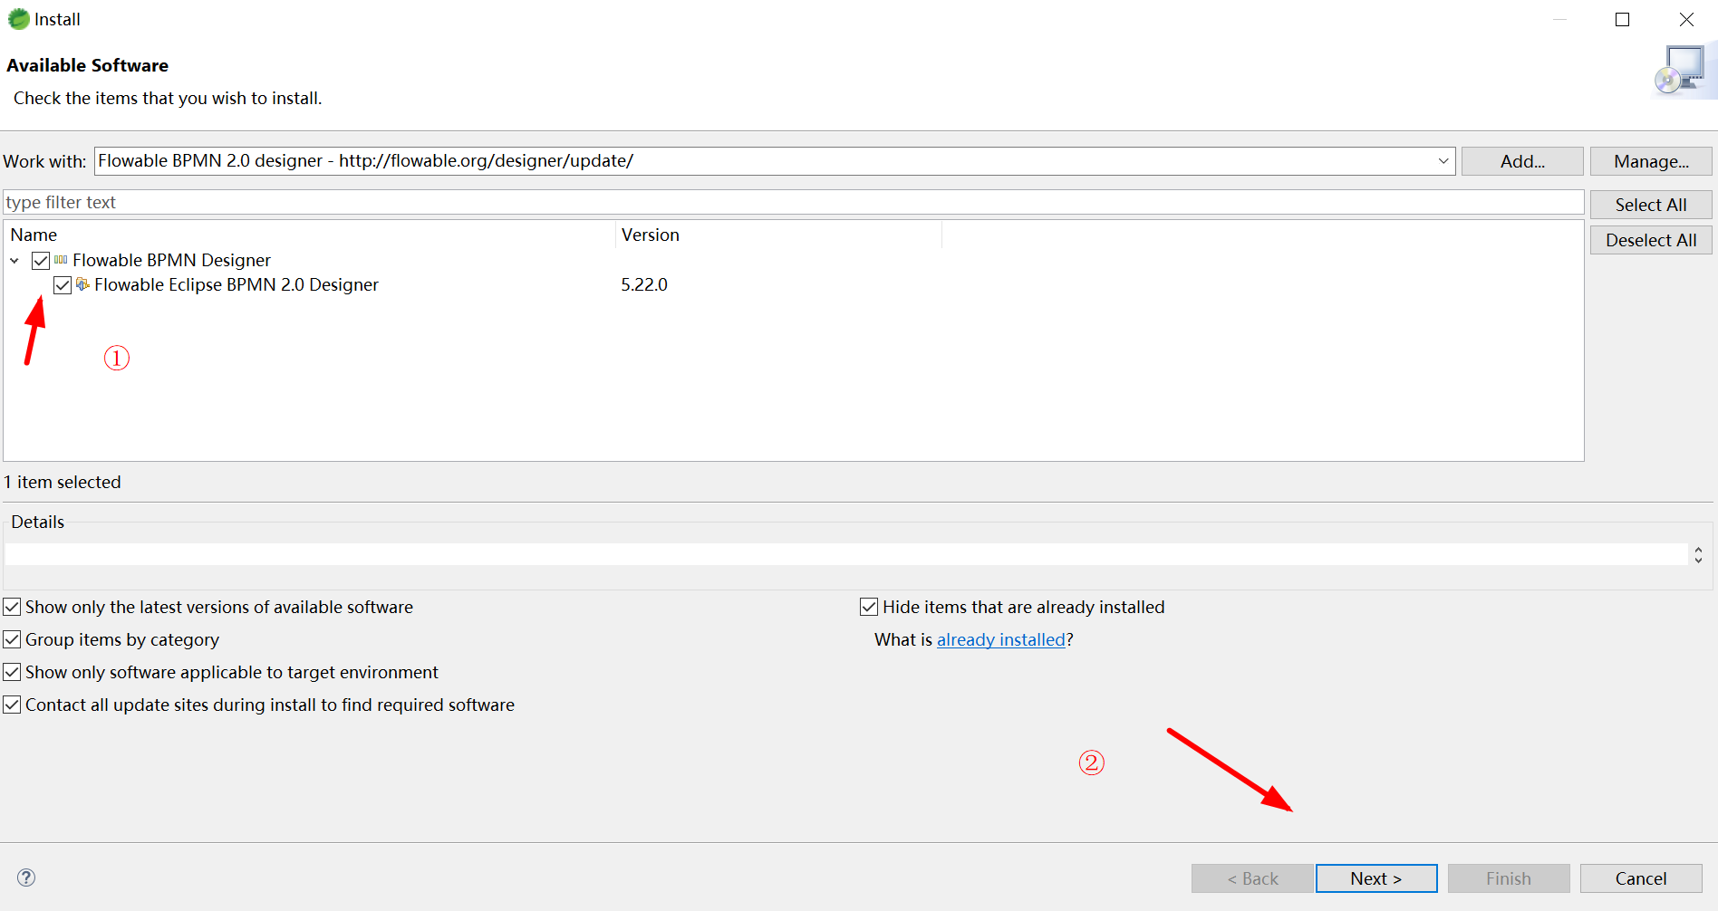
Task: Collapse the Flowable BPMN Designer tree node
Action: (x=14, y=261)
